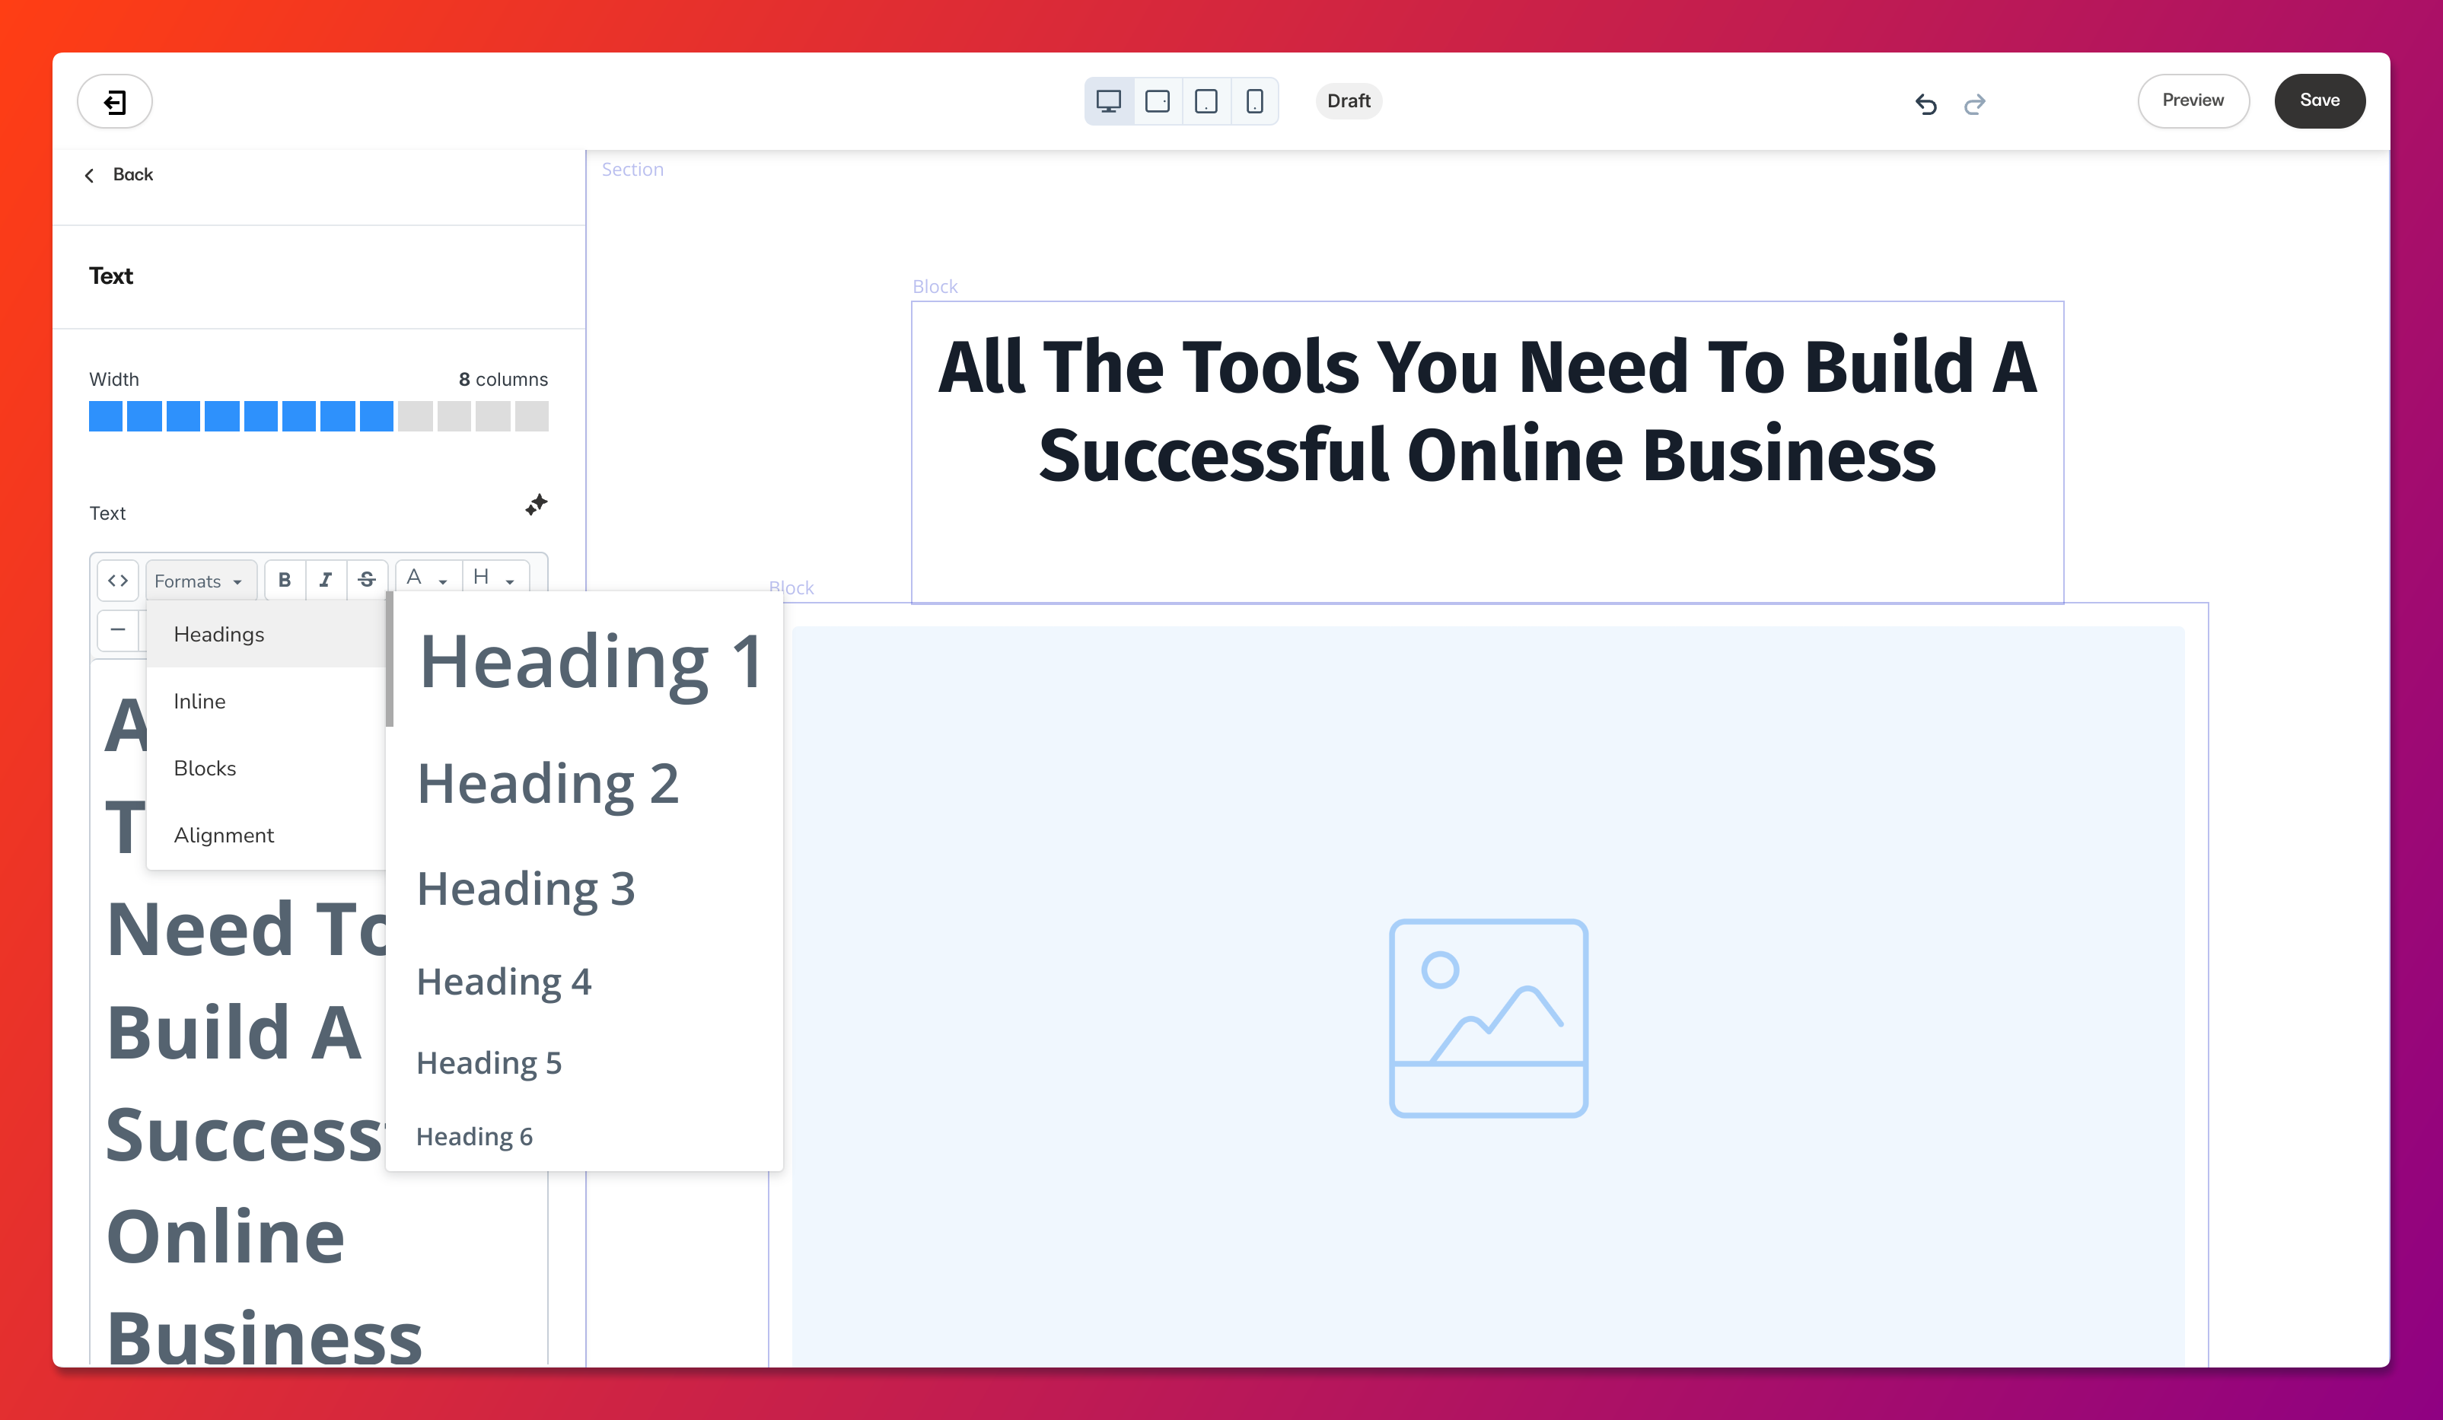Click the AI sparkle icon beside Text

[x=536, y=505]
